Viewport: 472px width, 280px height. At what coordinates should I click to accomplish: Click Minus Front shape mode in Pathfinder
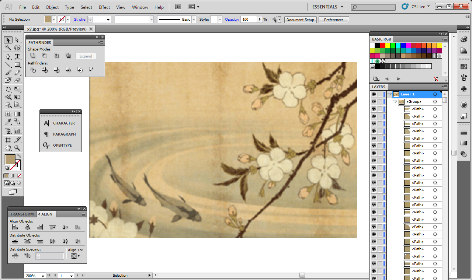pyautogui.click(x=44, y=56)
